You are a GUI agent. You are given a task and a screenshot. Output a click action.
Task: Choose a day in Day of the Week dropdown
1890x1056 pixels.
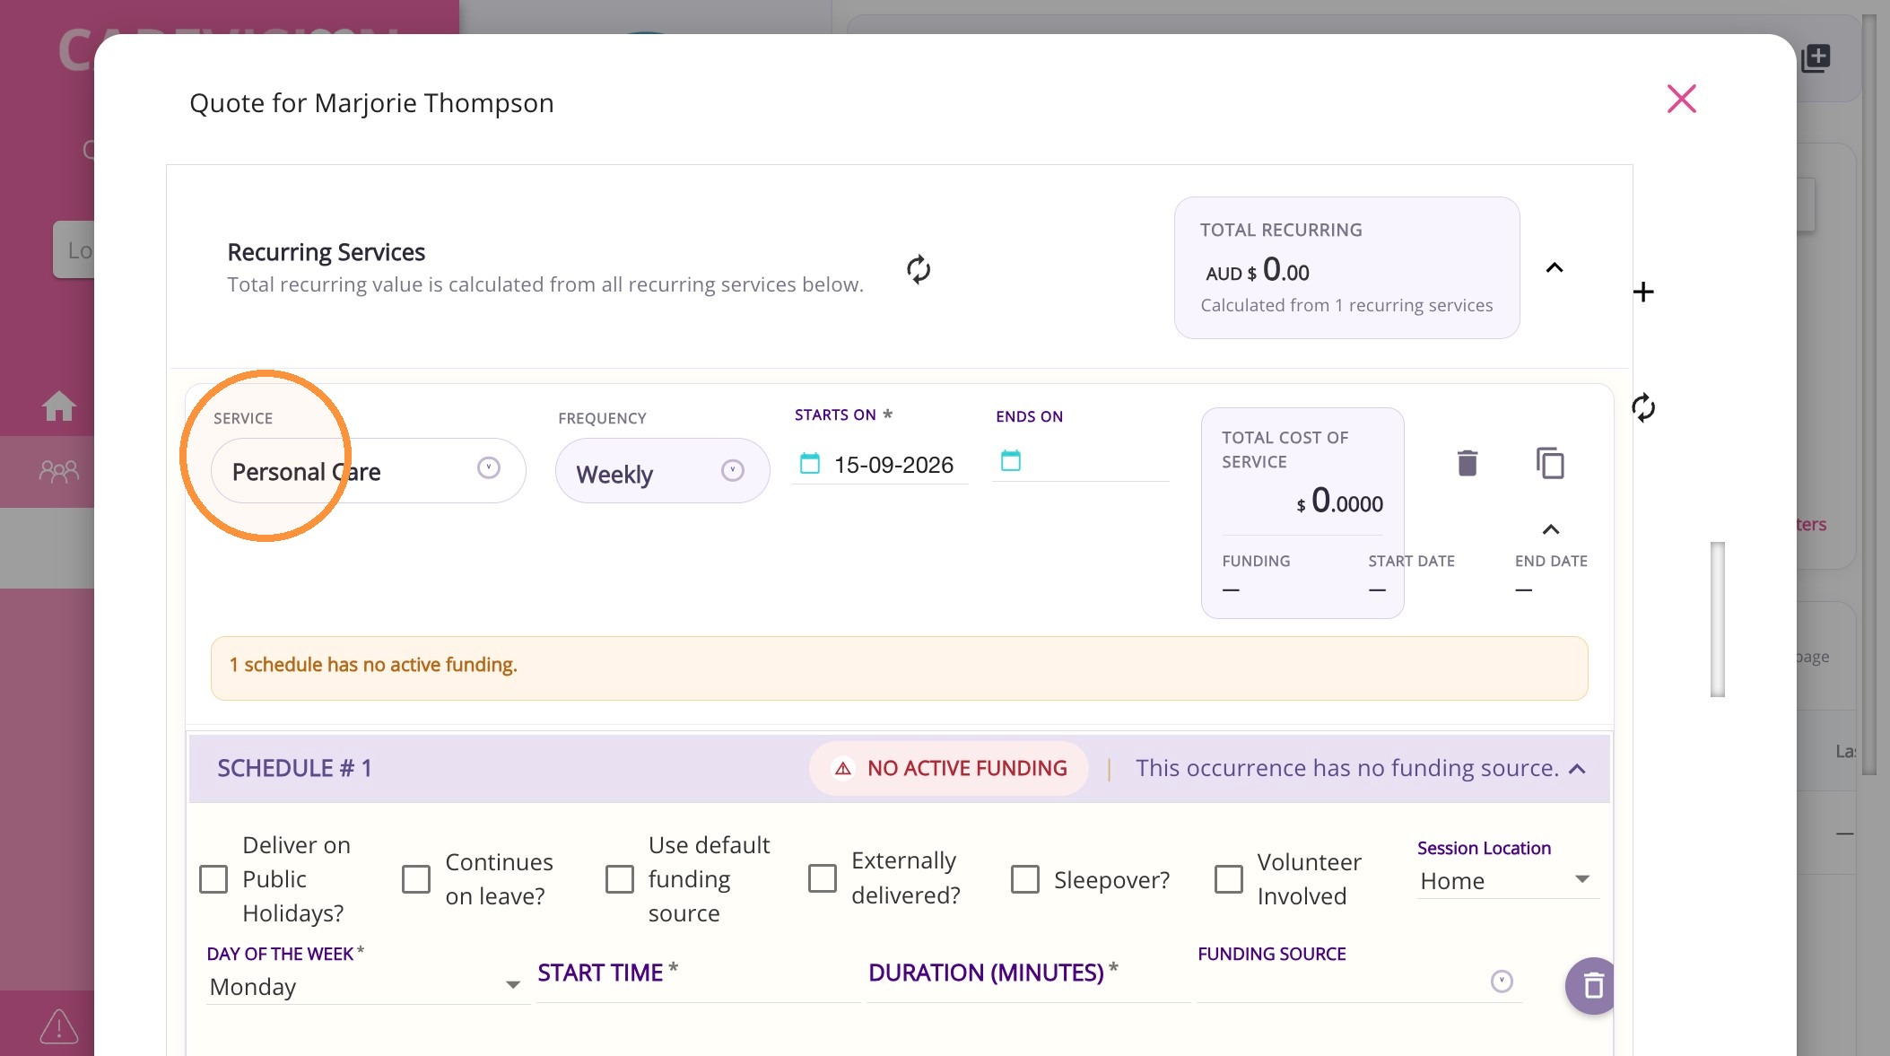click(x=366, y=986)
